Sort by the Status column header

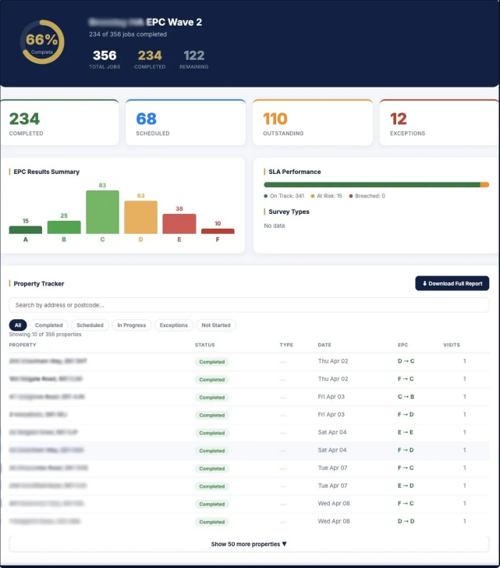(x=205, y=345)
